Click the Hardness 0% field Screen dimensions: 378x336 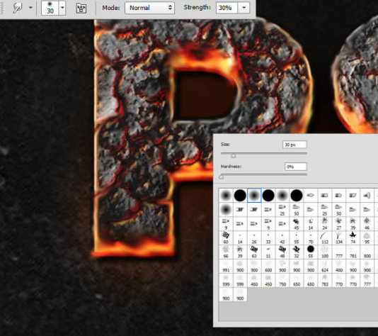296,167
